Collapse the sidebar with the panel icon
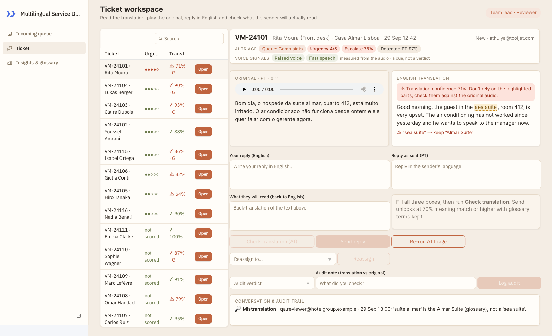552x336 pixels. click(79, 316)
